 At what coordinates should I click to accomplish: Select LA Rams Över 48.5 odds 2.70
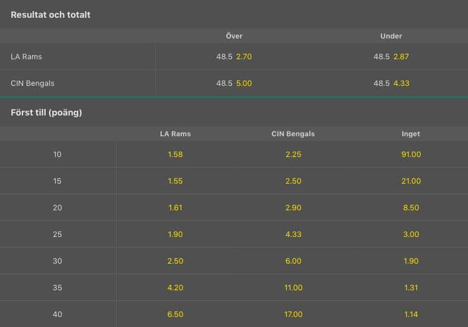234,57
